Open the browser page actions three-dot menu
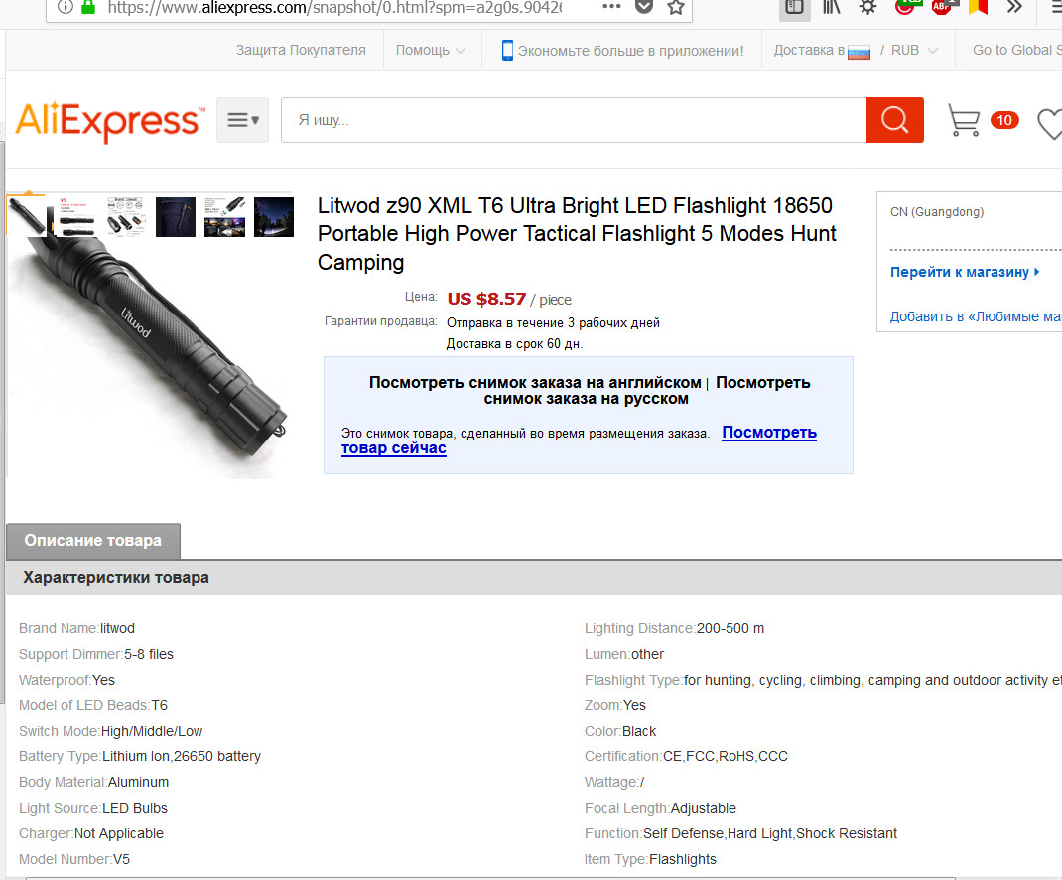 (x=611, y=6)
